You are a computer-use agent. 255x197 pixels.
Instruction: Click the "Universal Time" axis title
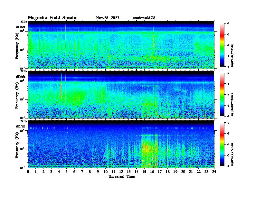[122, 176]
